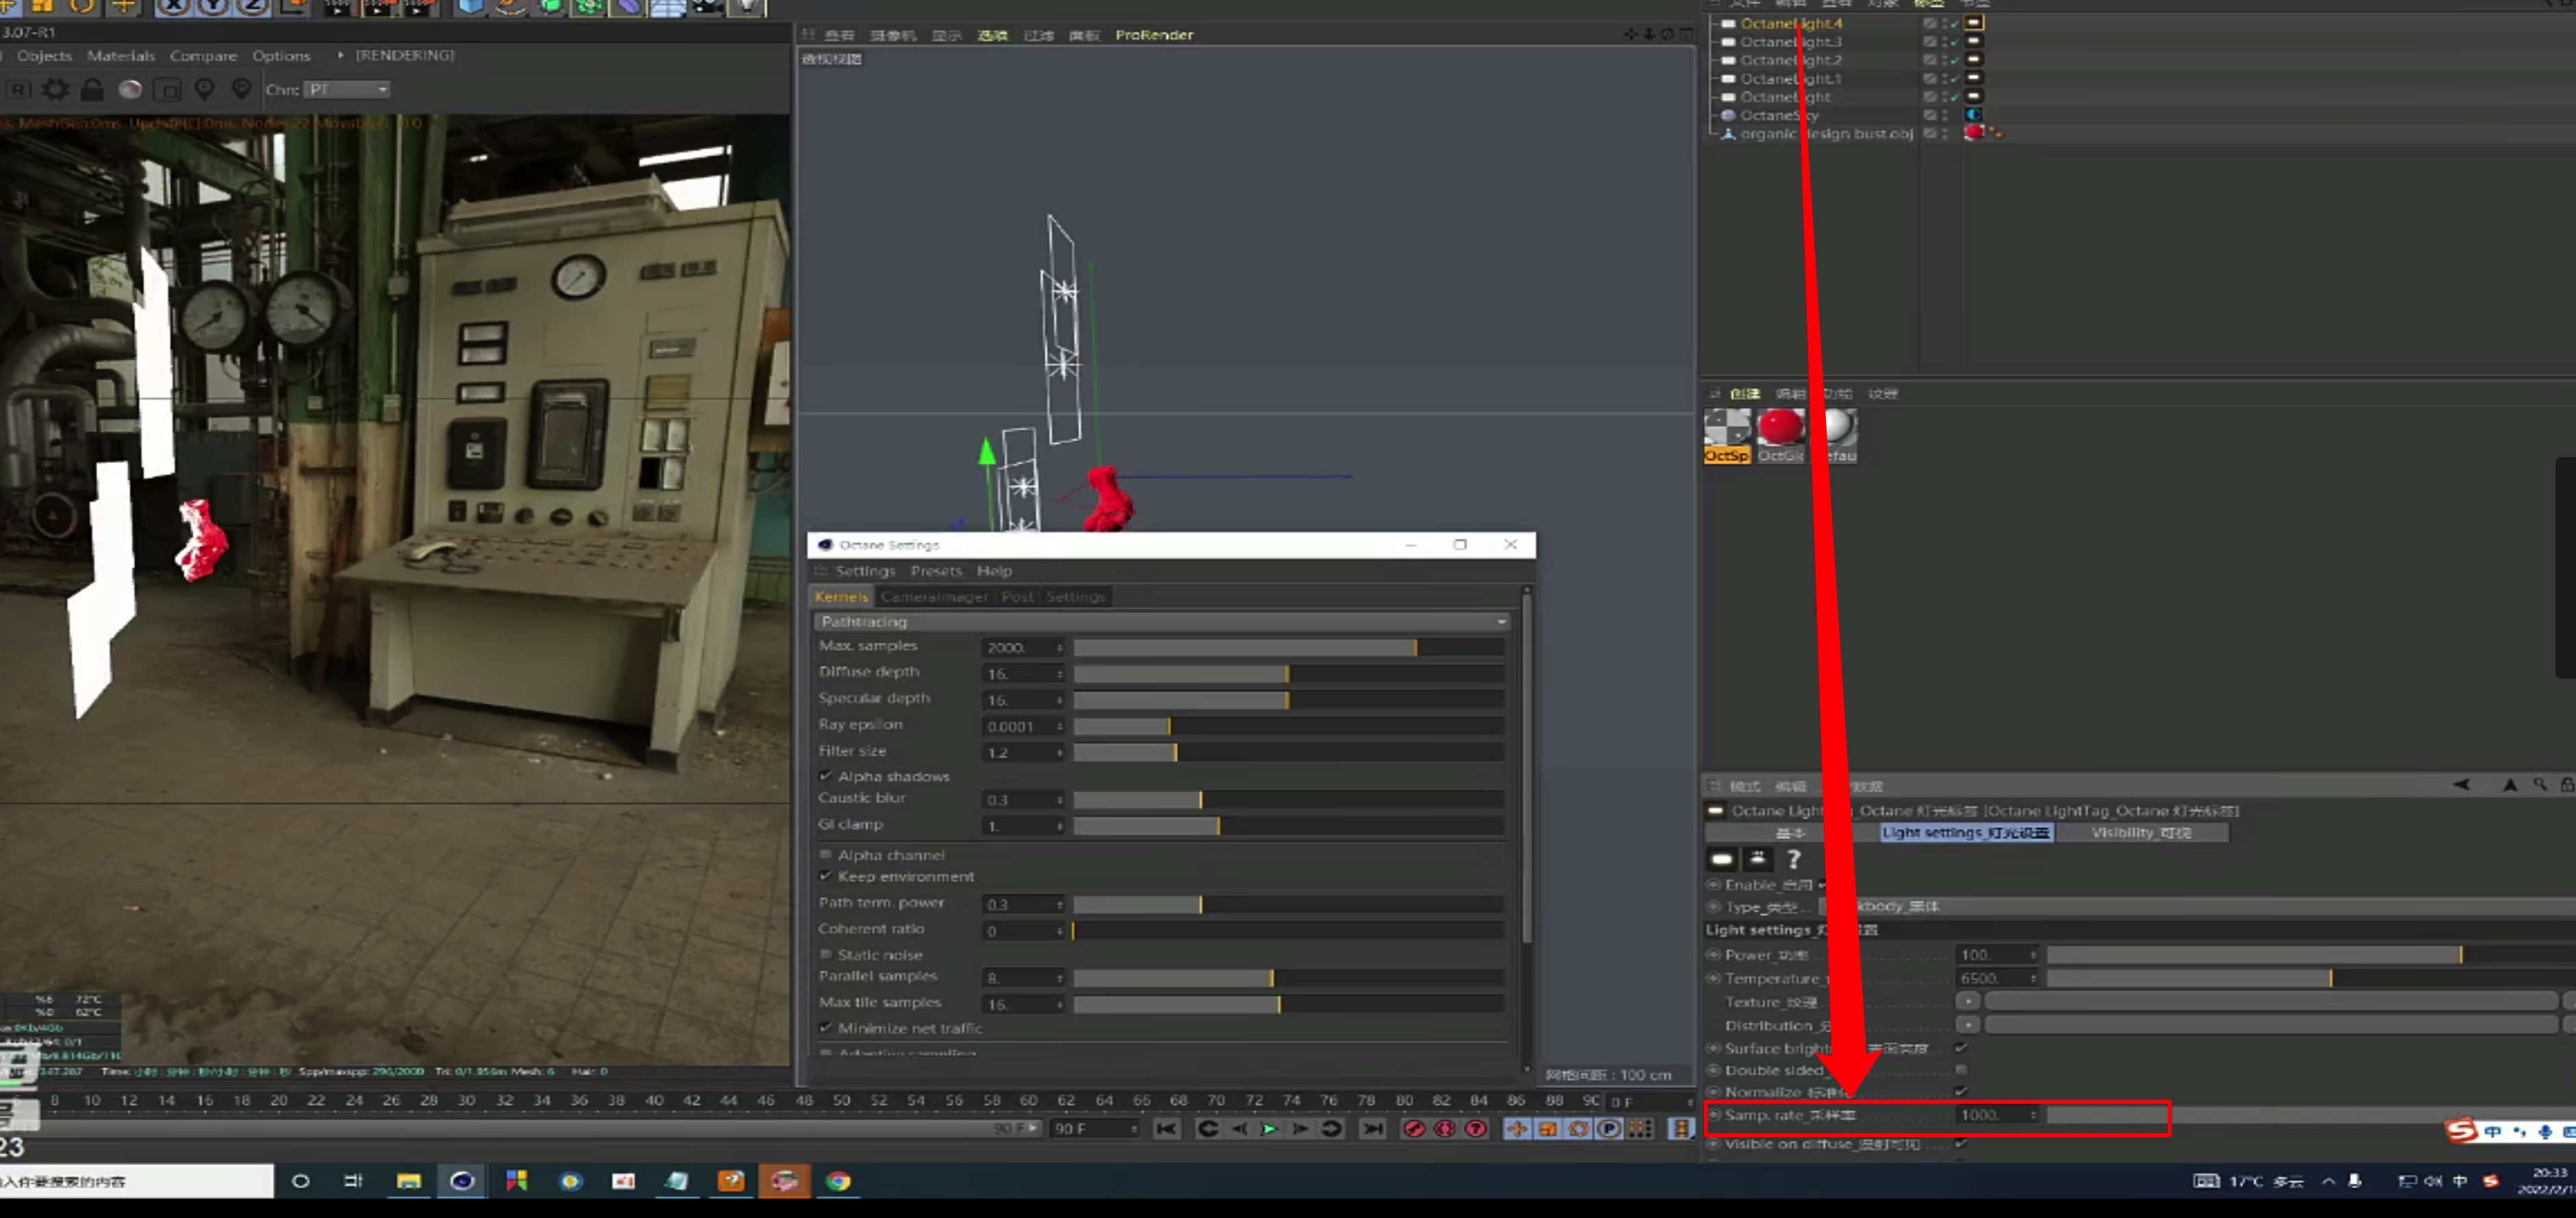Screen dimensions: 2576x1218
Task: Click the red record keyframe icon
Action: [1414, 1128]
